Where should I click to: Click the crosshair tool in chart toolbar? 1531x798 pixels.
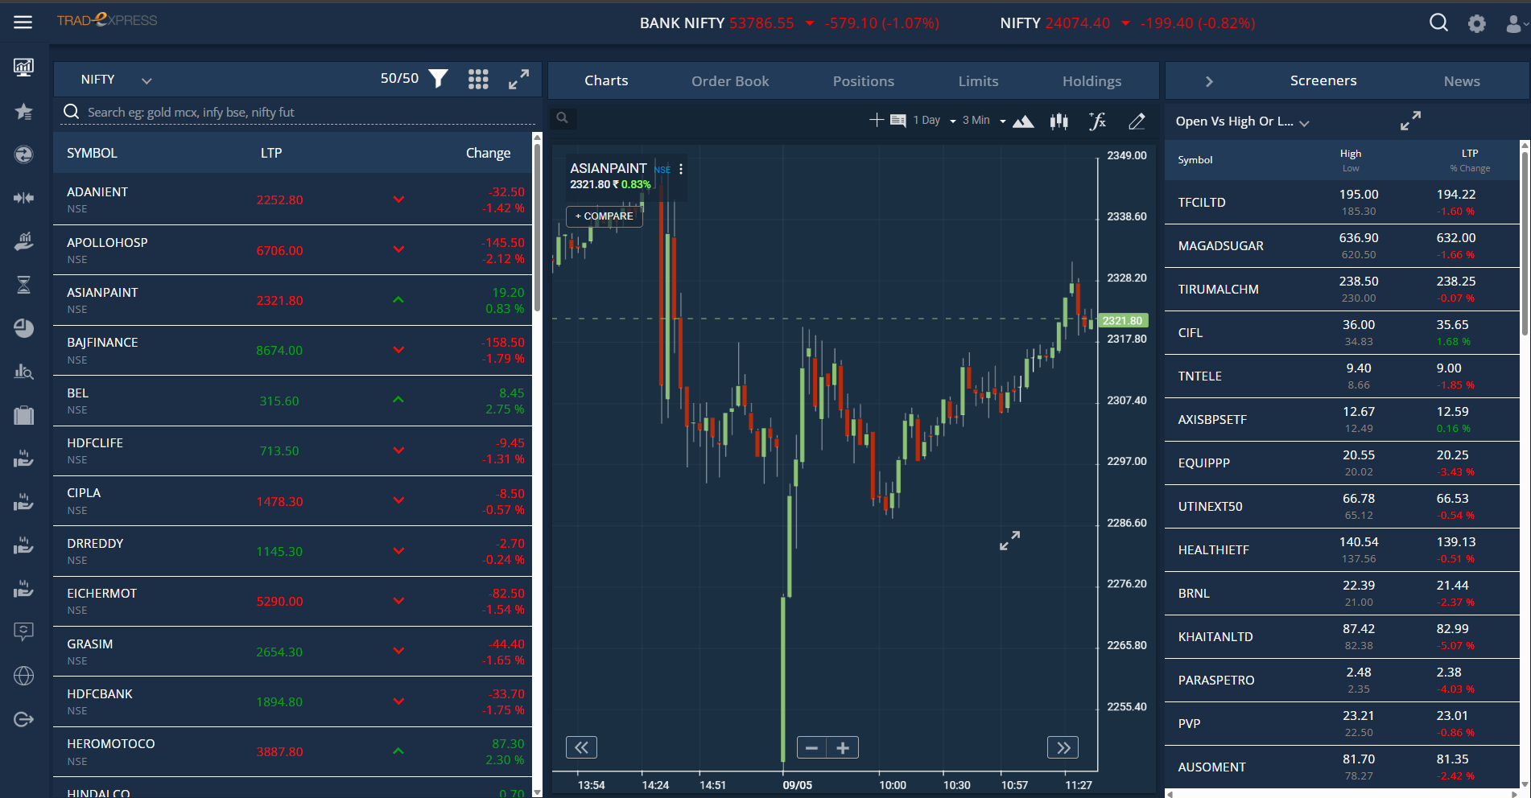(x=877, y=121)
